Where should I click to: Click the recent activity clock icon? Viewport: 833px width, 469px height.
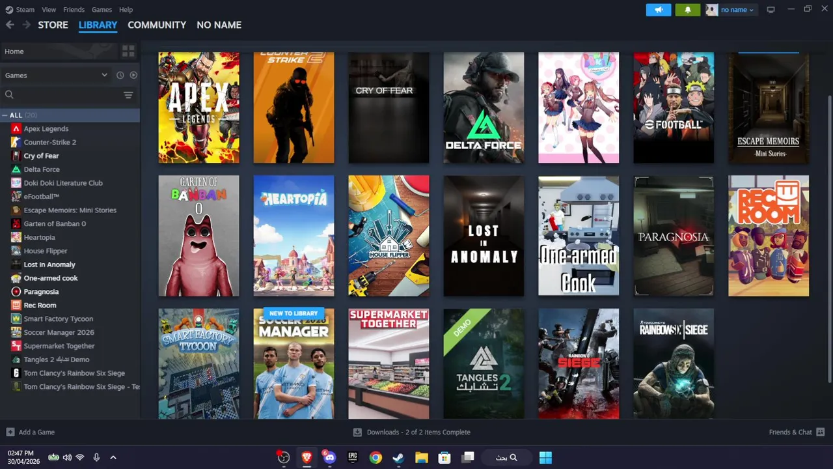tap(120, 75)
